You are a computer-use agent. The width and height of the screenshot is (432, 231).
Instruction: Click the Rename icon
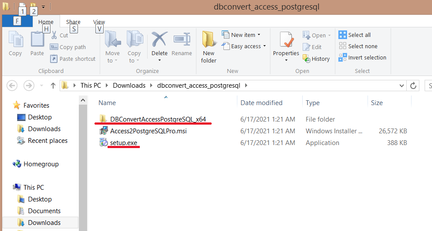coord(182,40)
